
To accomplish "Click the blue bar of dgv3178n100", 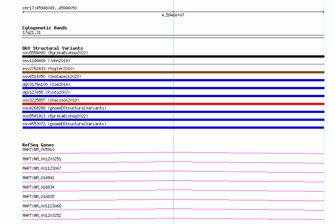I will coord(173,88).
